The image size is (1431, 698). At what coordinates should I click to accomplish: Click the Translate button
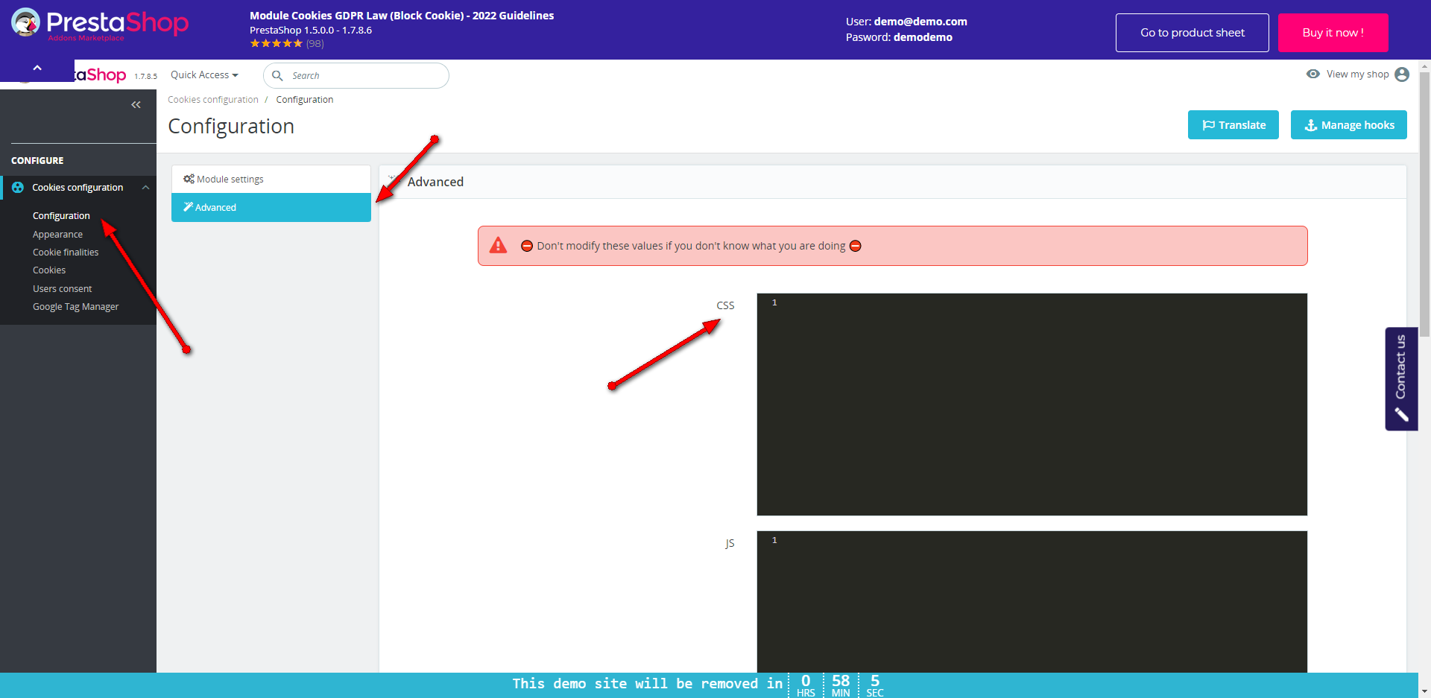tap(1233, 125)
